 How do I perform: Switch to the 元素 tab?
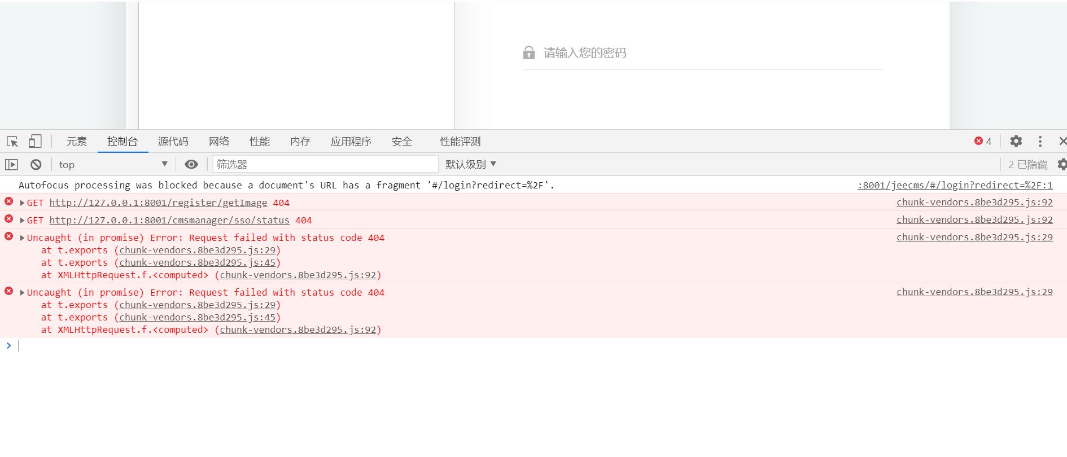[77, 142]
